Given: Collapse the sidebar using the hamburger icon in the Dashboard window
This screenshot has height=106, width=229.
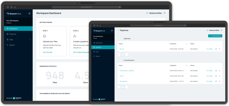Looking at the screenshot, I should click(x=29, y=13).
